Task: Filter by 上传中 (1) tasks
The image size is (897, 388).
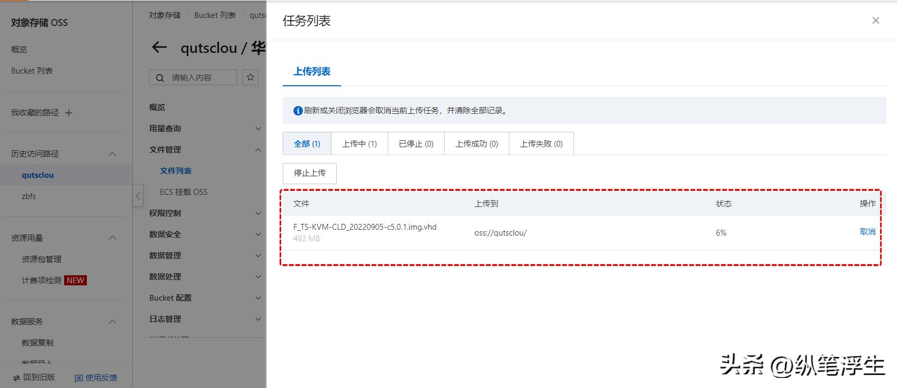Action: 360,143
